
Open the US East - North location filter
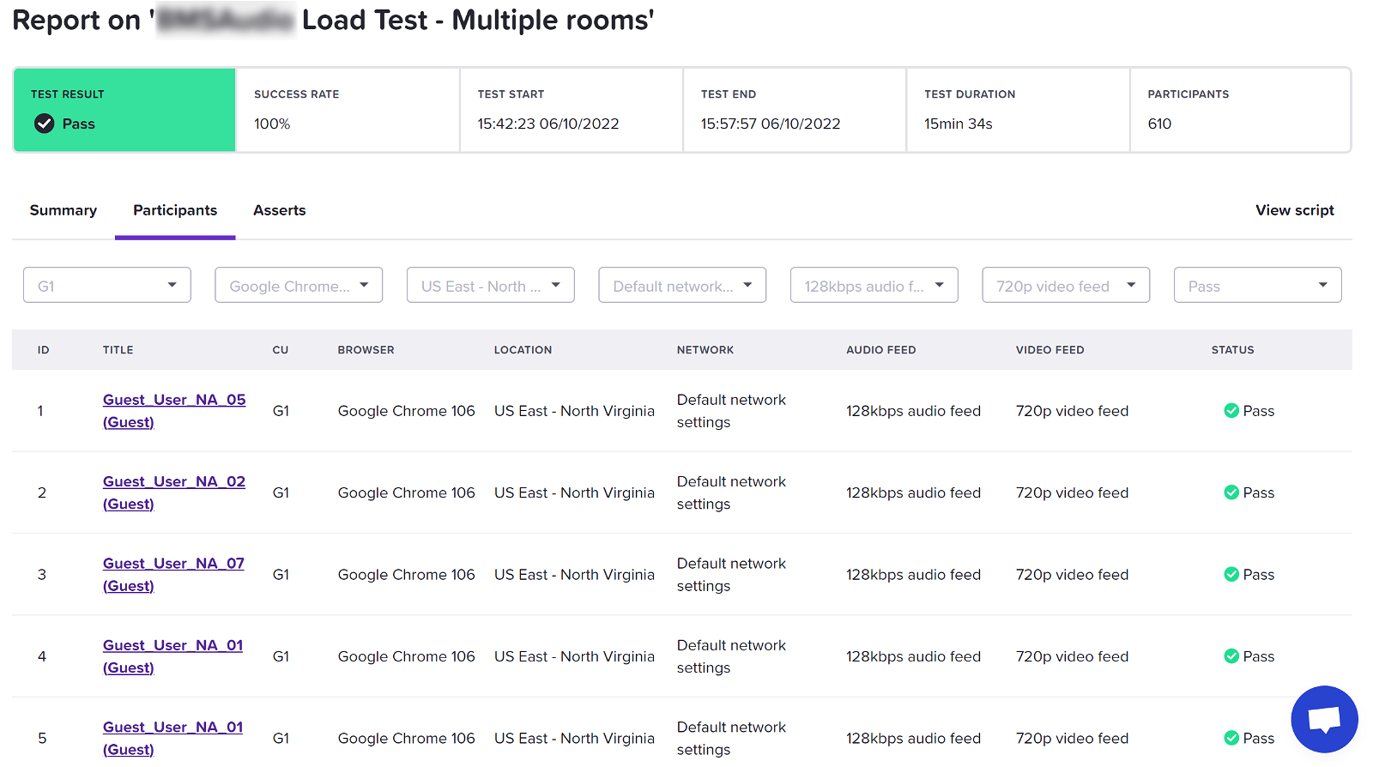[x=490, y=286]
